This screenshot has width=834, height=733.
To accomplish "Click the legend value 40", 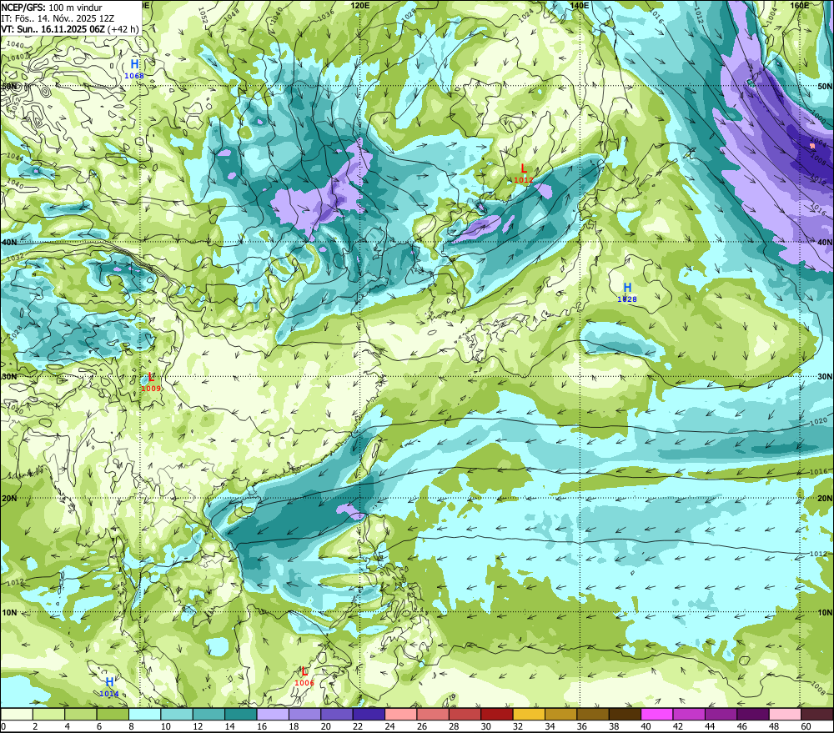I will point(646,726).
